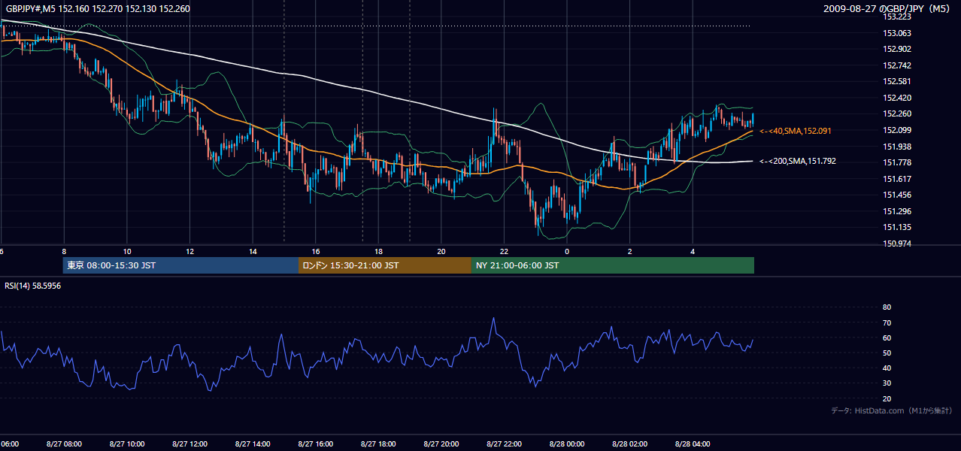Click the HistData.com data source credit
The image size is (961, 451).
[891, 410]
